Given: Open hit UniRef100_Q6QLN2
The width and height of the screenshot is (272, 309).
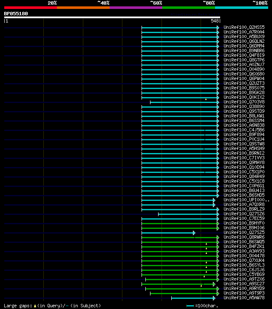Looking at the screenshot, I should 244,41.
